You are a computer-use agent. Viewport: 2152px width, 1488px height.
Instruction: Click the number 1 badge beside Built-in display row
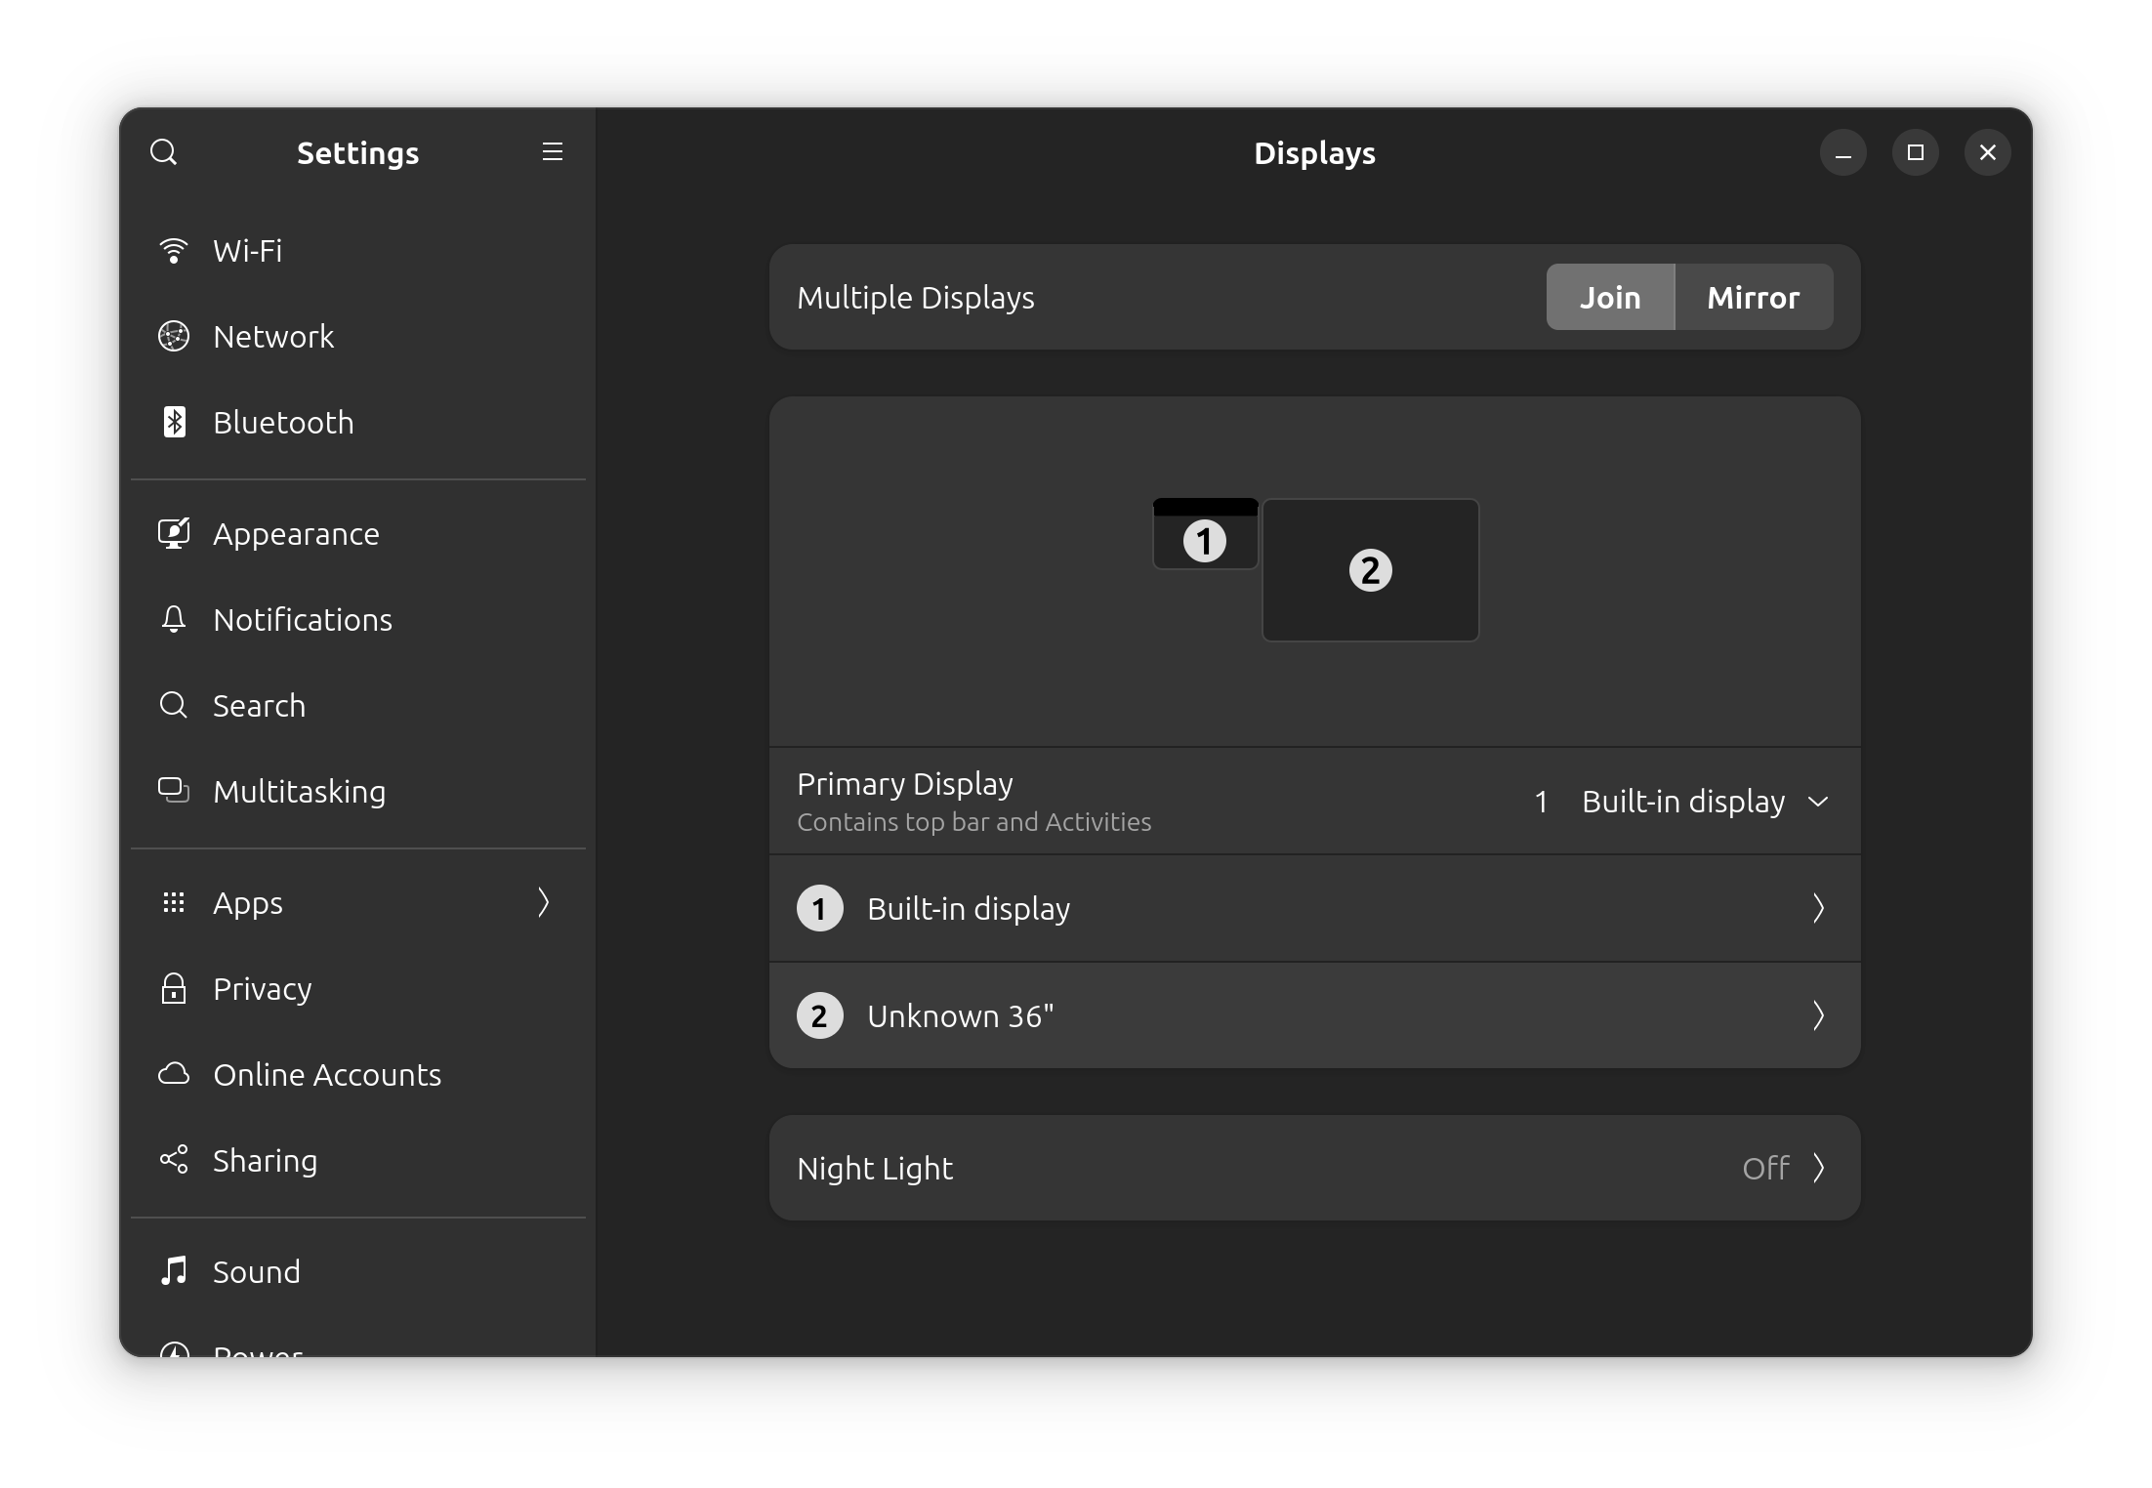pos(819,908)
